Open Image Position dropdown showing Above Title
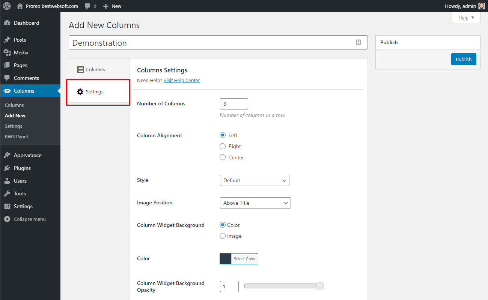Viewport: 488px width, 300px height. pyautogui.click(x=255, y=203)
